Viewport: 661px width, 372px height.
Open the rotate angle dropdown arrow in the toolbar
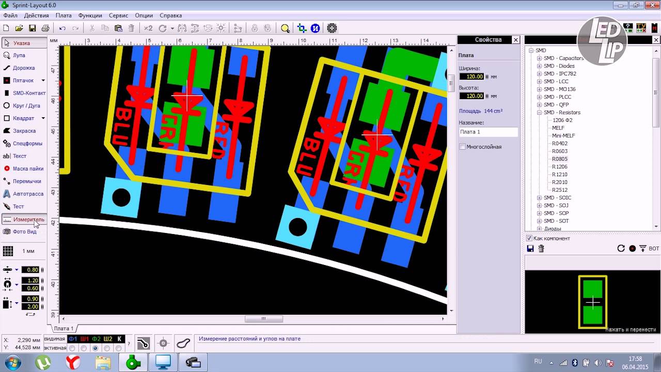(172, 28)
